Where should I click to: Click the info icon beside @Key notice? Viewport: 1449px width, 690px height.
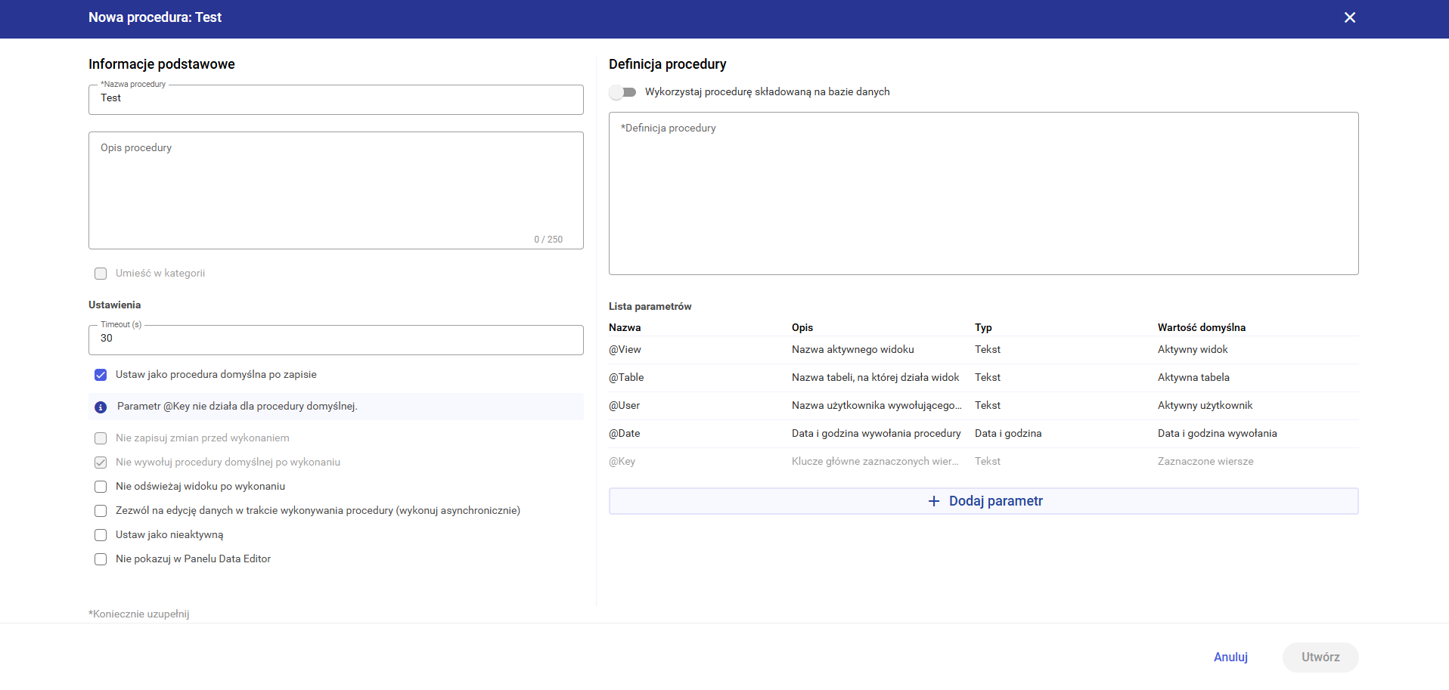point(101,407)
